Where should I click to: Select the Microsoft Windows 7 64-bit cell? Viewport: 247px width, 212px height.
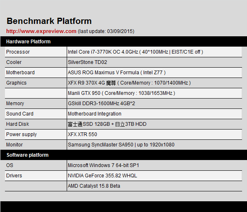point(103,165)
